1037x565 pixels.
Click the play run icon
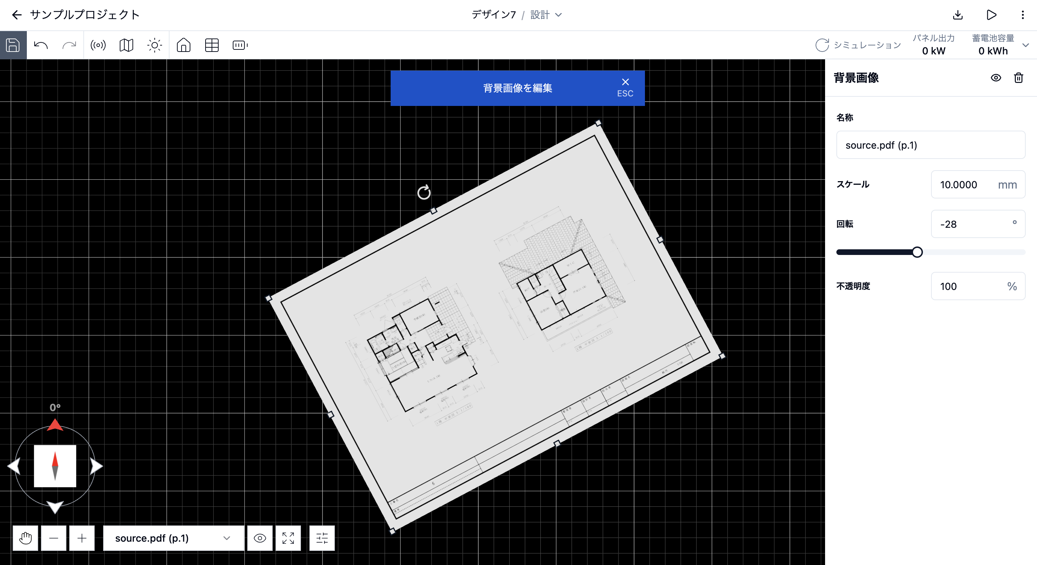(x=991, y=15)
